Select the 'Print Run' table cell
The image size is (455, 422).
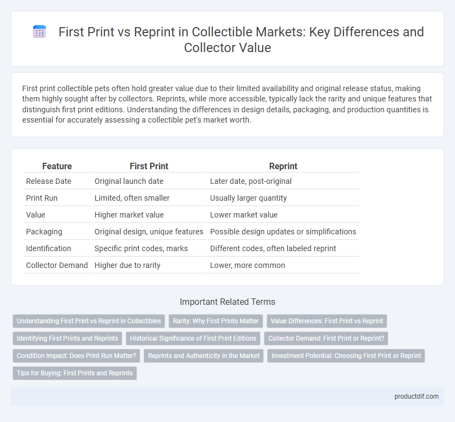[57, 198]
